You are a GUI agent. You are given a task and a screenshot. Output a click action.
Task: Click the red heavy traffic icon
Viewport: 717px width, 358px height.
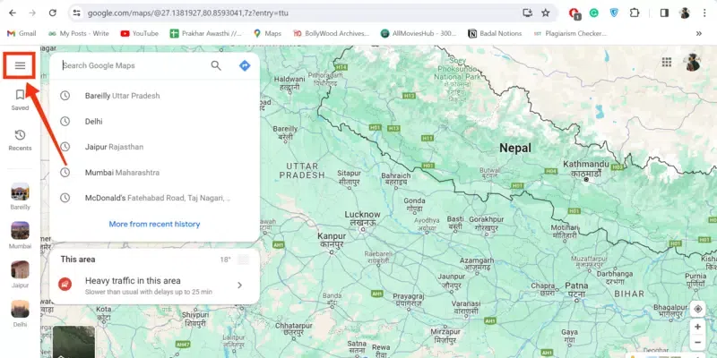click(x=65, y=285)
